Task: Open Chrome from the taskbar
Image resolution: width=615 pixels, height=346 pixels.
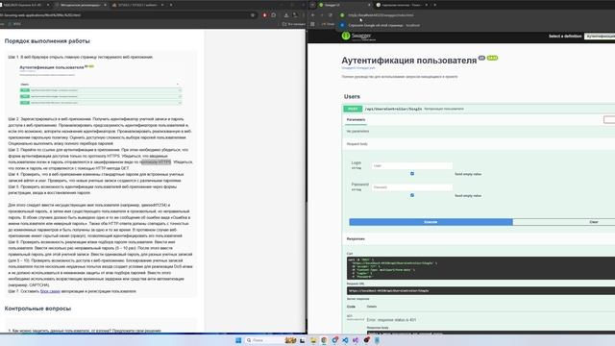Action: click(324, 340)
